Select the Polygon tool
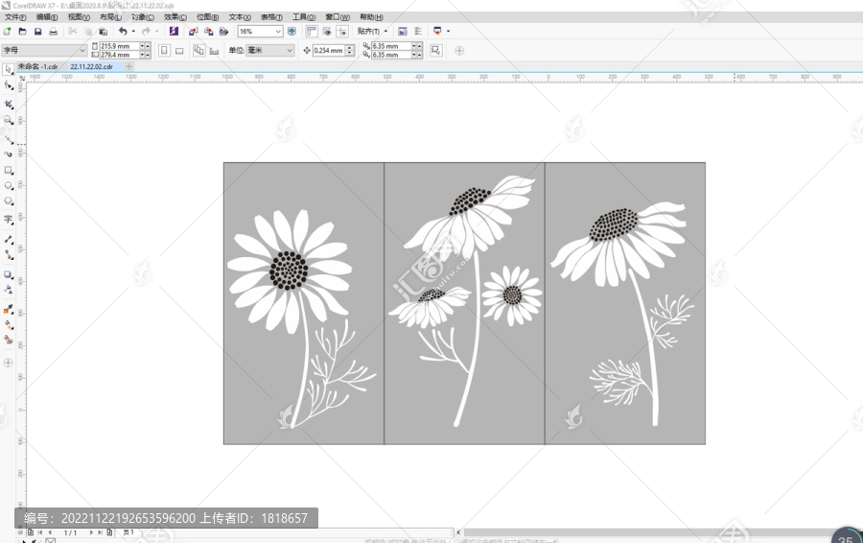This screenshot has height=543, width=863. [x=9, y=201]
